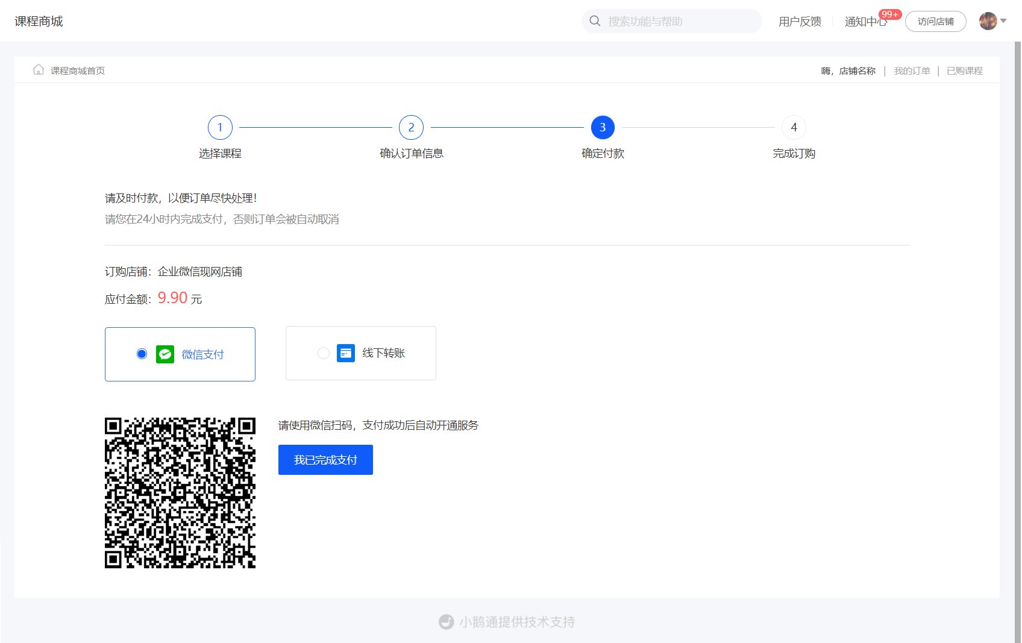Image resolution: width=1022 pixels, height=643 pixels.
Task: Go to 课程商城首页 breadcrumb link
Action: pyautogui.click(x=78, y=71)
